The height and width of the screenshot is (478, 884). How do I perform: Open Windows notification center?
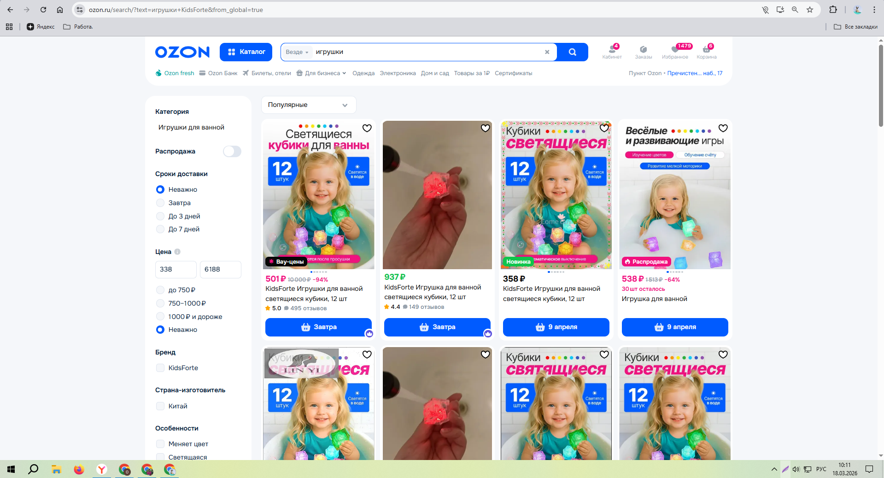(x=869, y=469)
